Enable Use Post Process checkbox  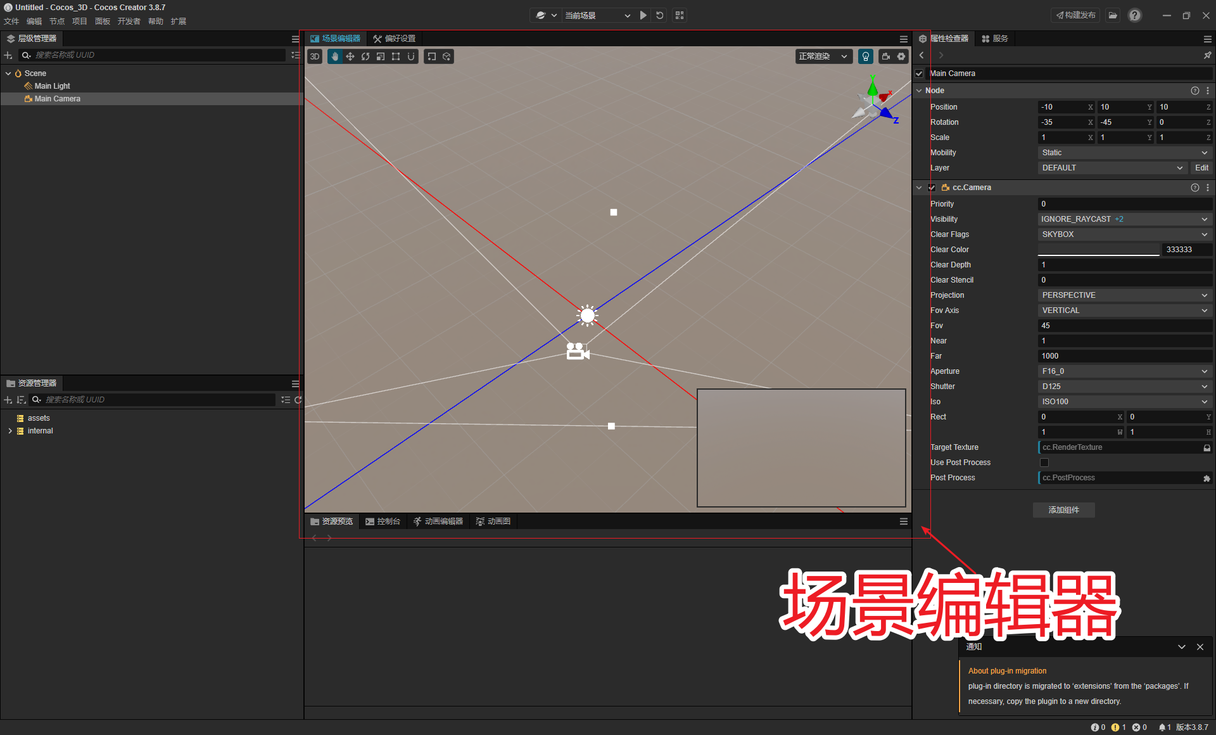pos(1044,463)
